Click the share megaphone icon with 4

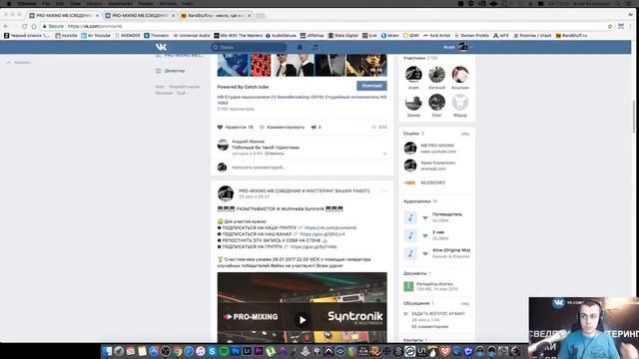316,127
